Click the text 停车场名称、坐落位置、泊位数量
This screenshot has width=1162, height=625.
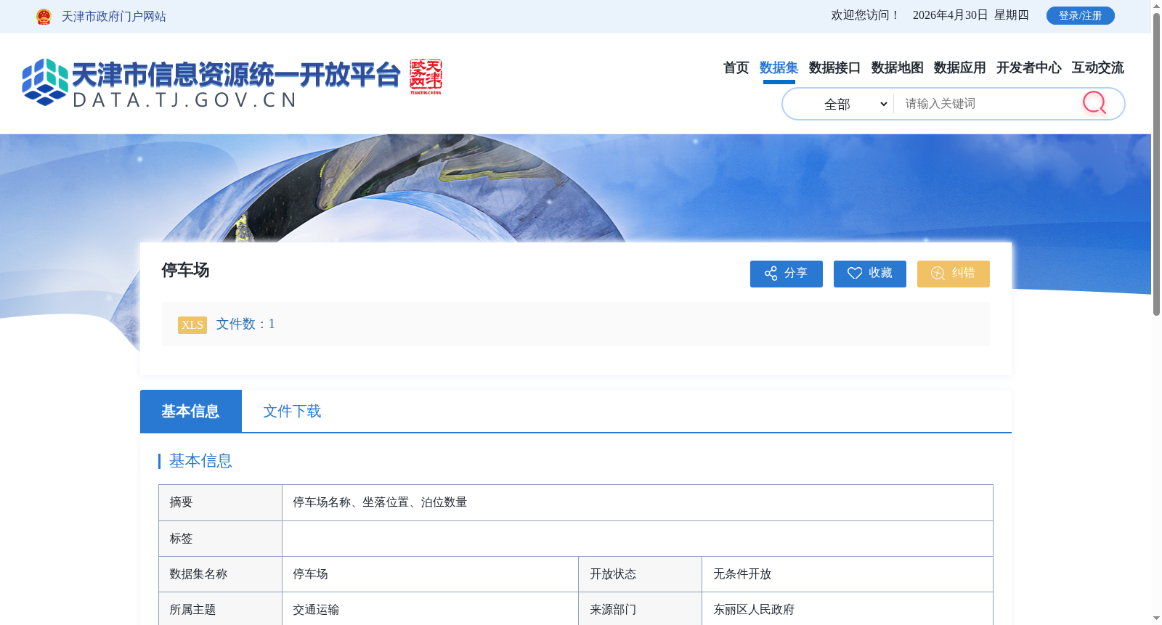(380, 502)
